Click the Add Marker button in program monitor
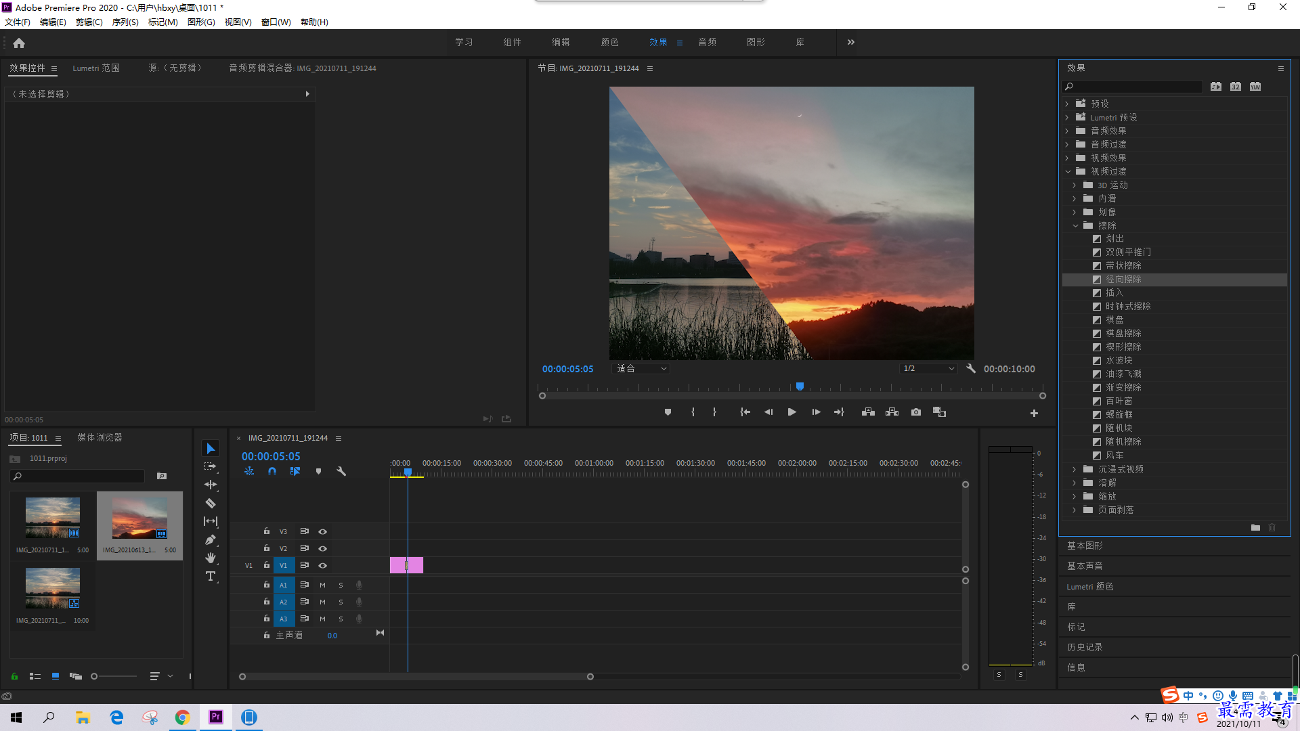 [x=668, y=412]
